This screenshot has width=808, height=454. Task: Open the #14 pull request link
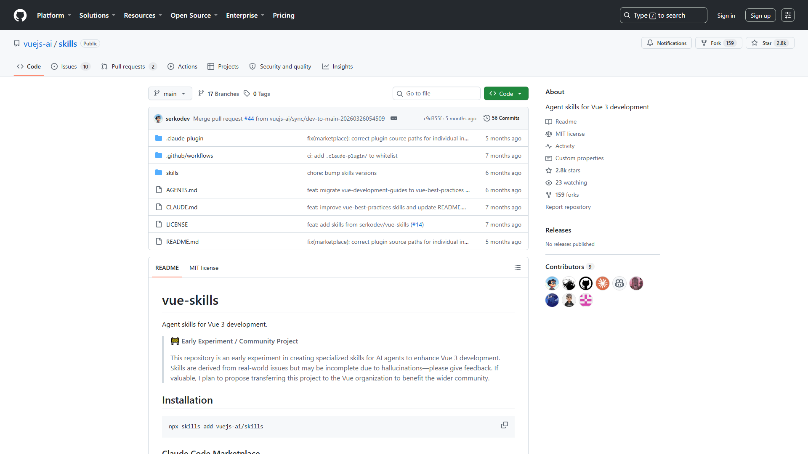pos(417,224)
